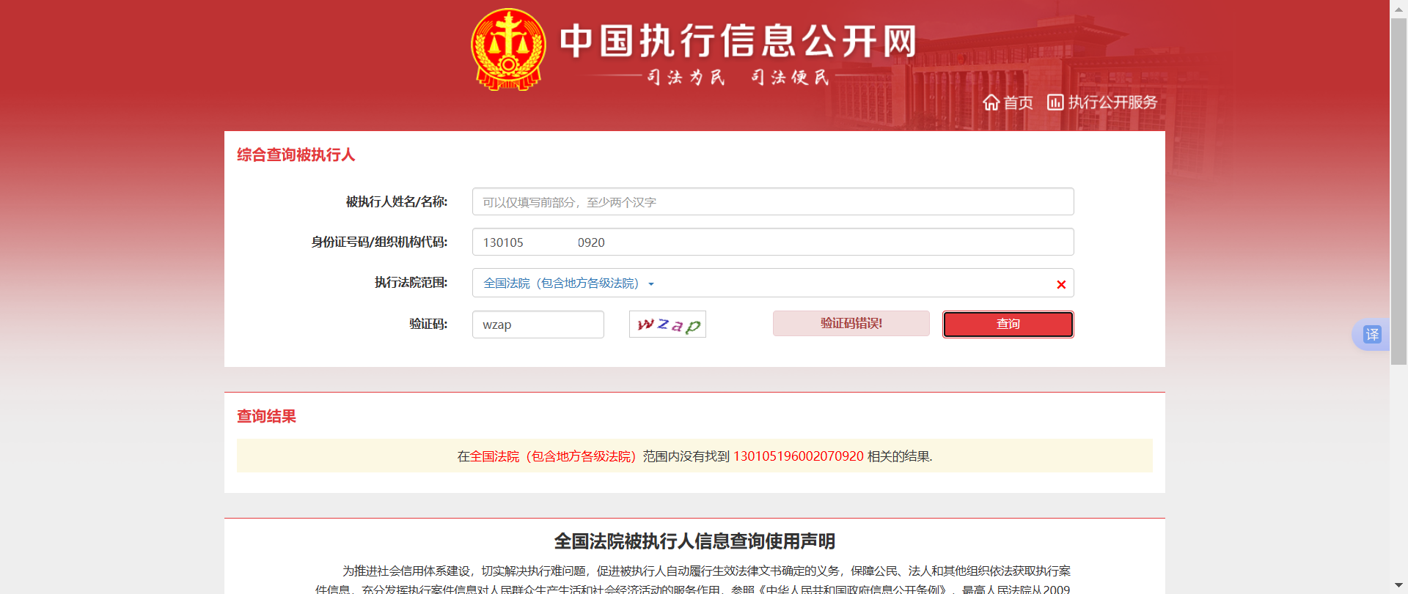Screen dimensions: 1408x594
Task: Click the red ID number in results
Action: tap(798, 456)
